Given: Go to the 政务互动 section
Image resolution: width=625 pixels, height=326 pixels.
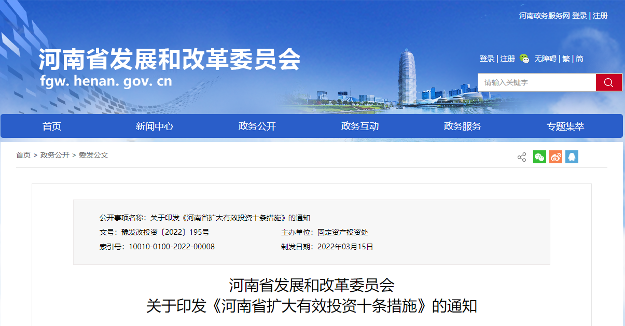Looking at the screenshot, I should pos(360,126).
